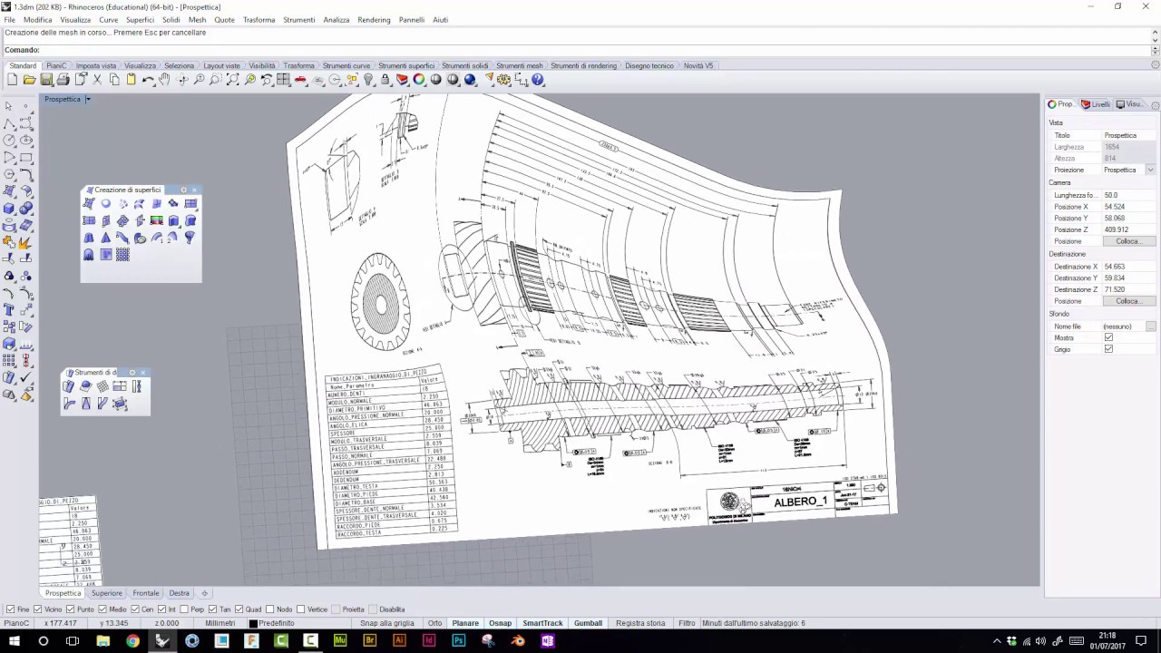Click the Colloca button under Destinazione
Viewport: 1161px width, 653px height.
point(1128,301)
